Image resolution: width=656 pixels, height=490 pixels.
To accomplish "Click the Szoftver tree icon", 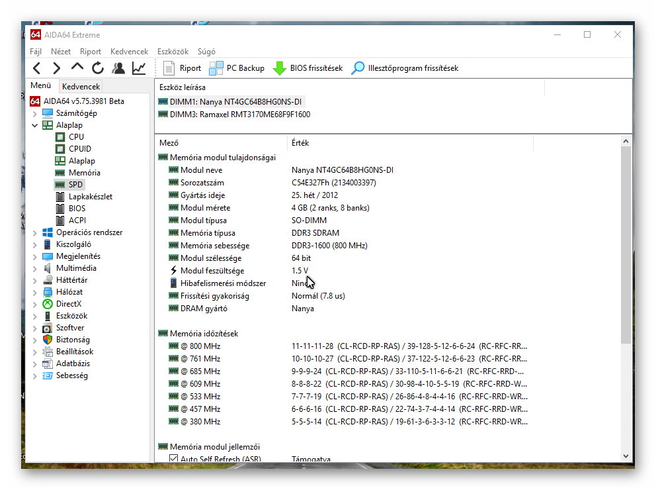I will (x=48, y=328).
